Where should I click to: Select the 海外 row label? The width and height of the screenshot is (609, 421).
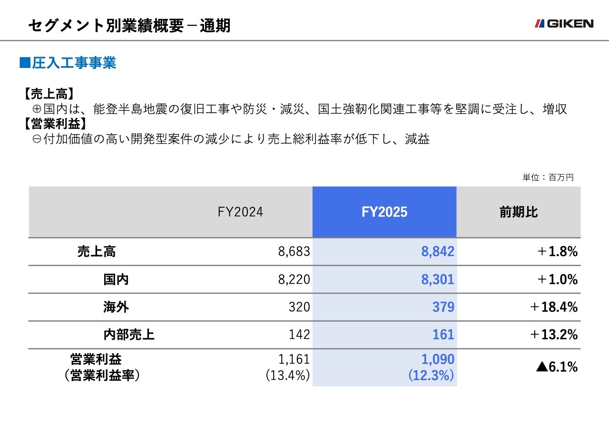click(116, 307)
